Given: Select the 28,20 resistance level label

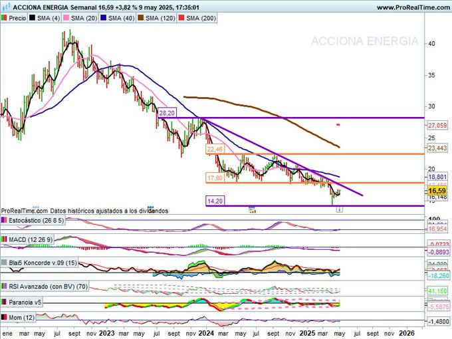Looking at the screenshot, I should pos(167,113).
